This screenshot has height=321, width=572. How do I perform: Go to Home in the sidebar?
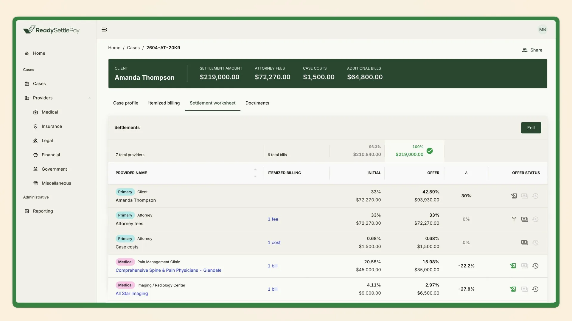39,53
